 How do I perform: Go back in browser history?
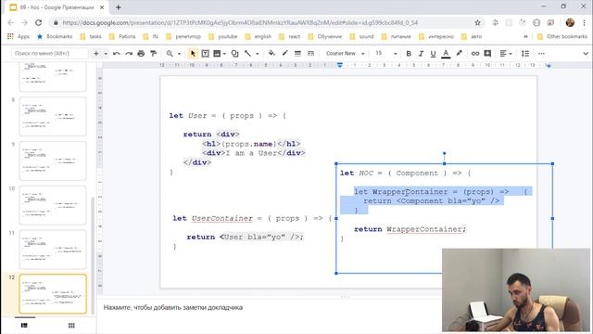coord(10,22)
